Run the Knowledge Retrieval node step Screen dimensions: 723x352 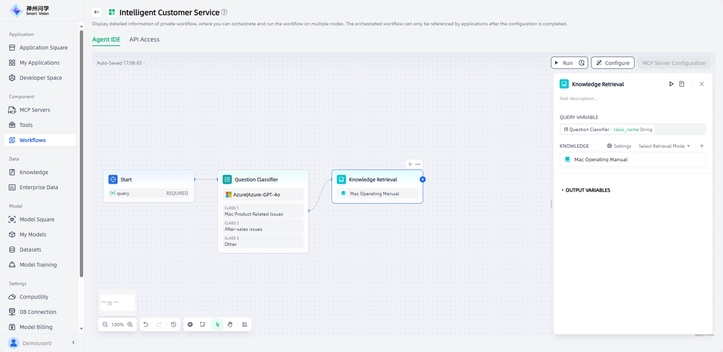[x=671, y=84]
